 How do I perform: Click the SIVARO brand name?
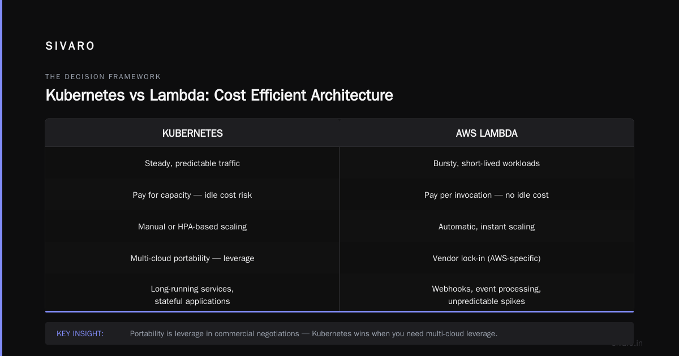70,46
